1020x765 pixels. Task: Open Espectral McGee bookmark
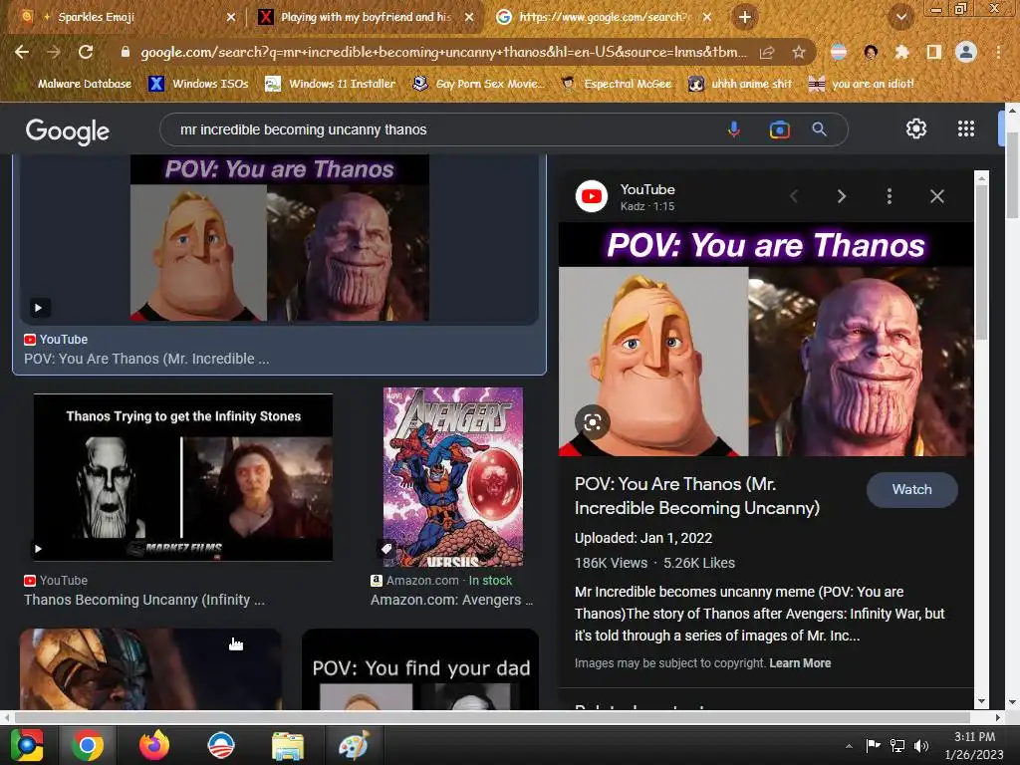[x=617, y=84]
